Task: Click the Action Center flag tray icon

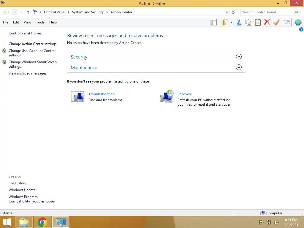Action: pos(262,222)
